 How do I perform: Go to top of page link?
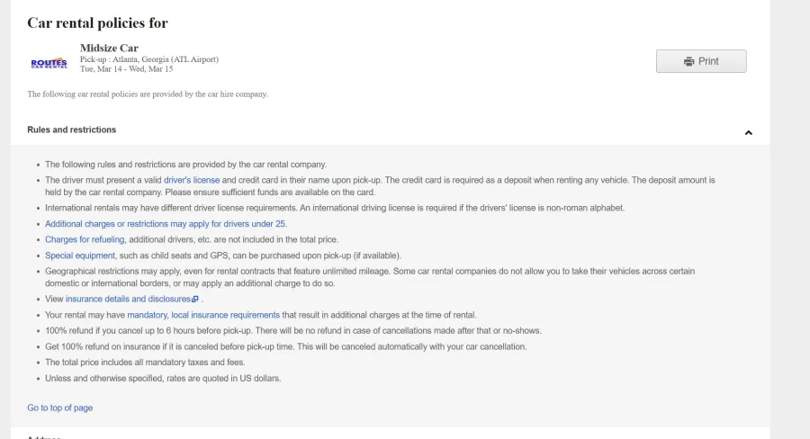tap(59, 408)
